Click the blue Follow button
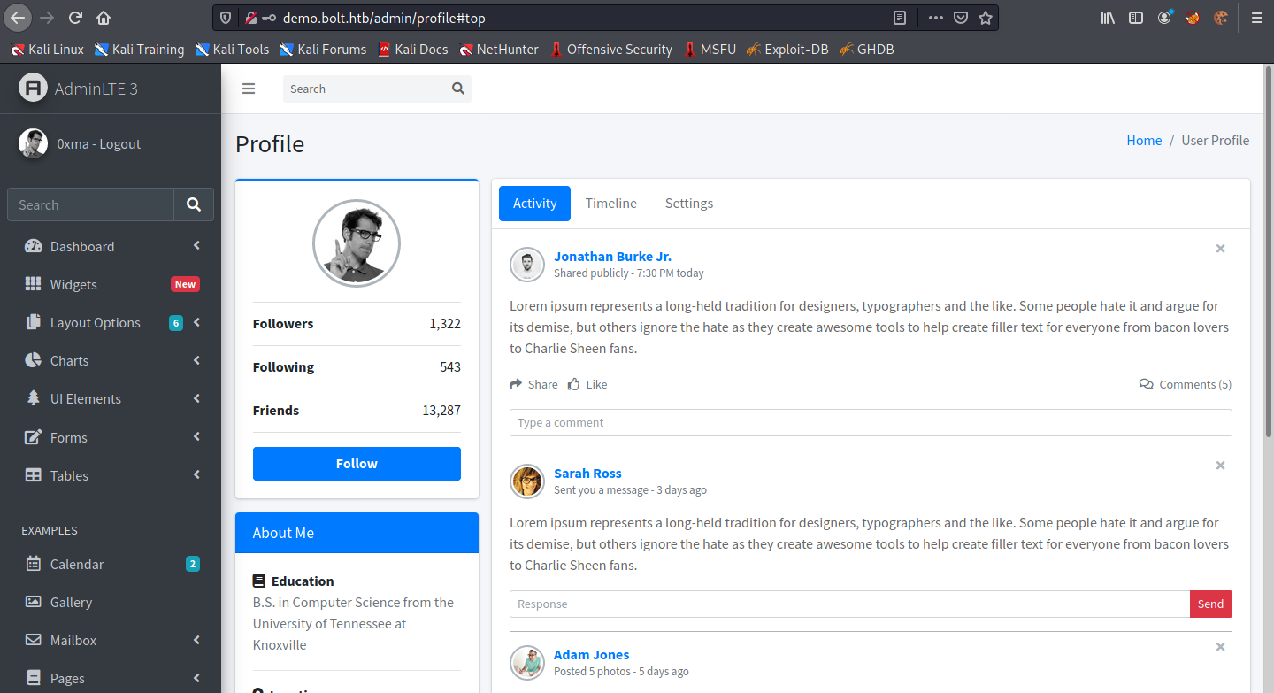 coord(357,463)
